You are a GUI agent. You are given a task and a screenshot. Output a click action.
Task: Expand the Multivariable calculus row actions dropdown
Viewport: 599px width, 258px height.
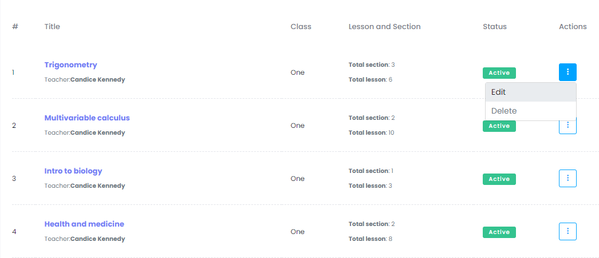(568, 127)
